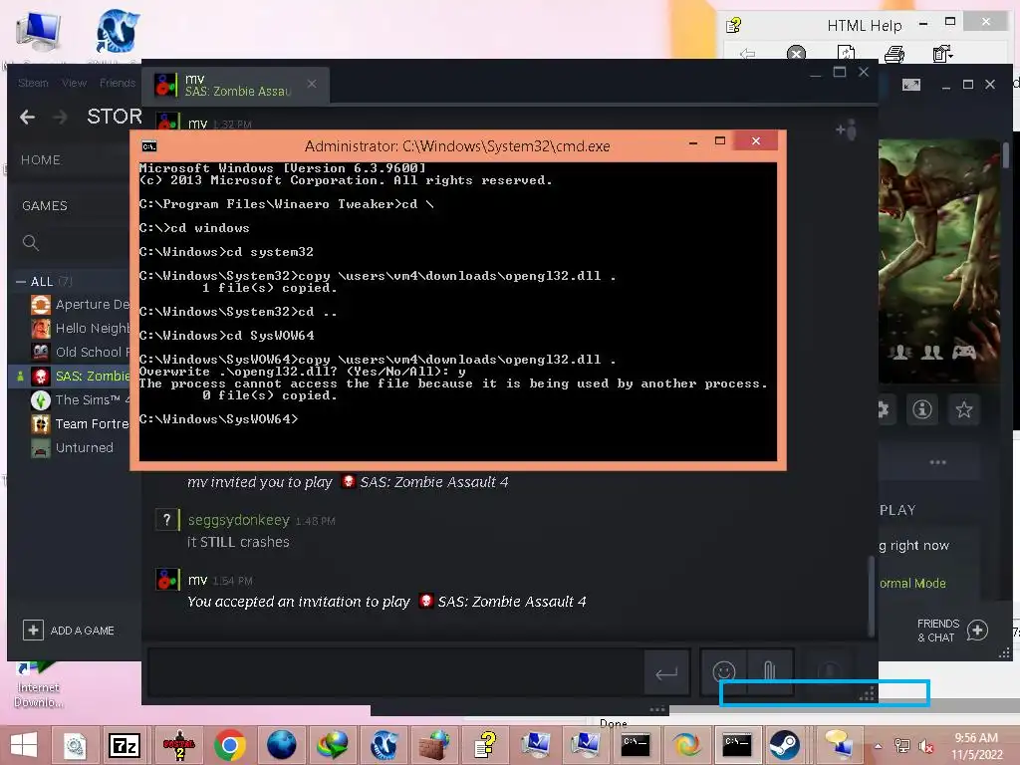The image size is (1020, 765).
Task: Open 7-Zip from the taskbar
Action: click(x=125, y=745)
